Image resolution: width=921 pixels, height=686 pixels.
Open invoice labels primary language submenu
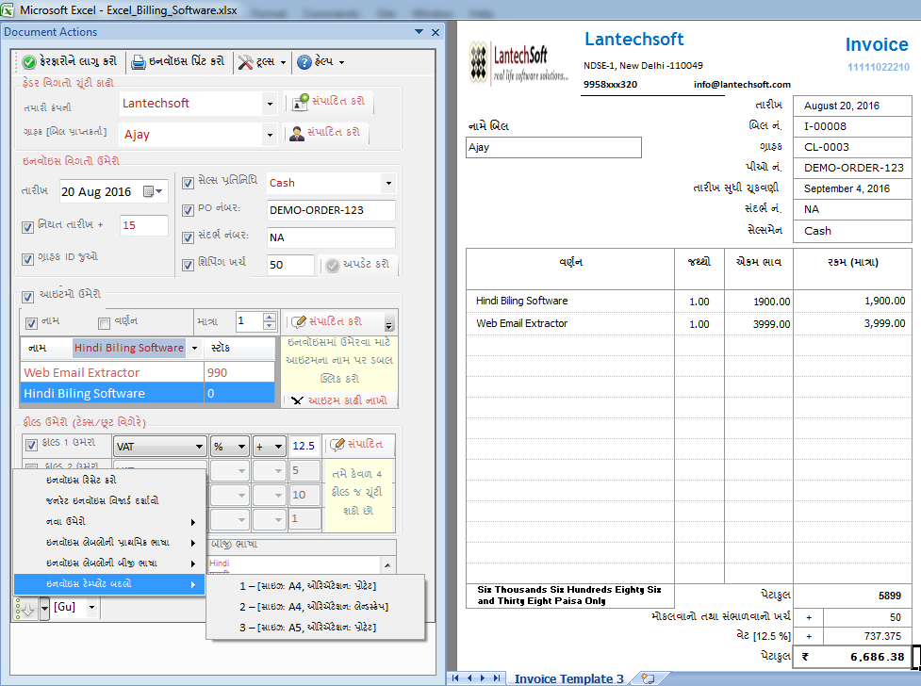[109, 542]
